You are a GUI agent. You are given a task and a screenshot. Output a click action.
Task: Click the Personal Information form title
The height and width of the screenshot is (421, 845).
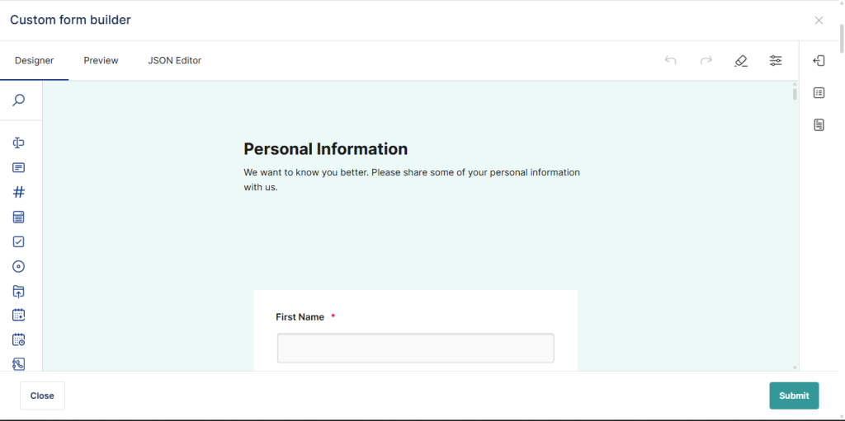click(x=325, y=149)
